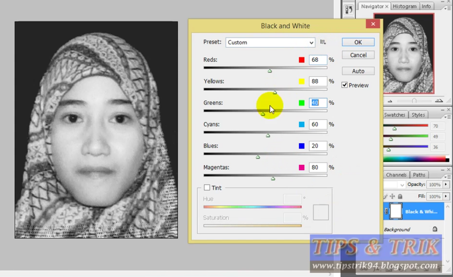Viewport: 453px width, 277px height.
Task: Click the Cyans color indicator square
Action: coord(302,124)
